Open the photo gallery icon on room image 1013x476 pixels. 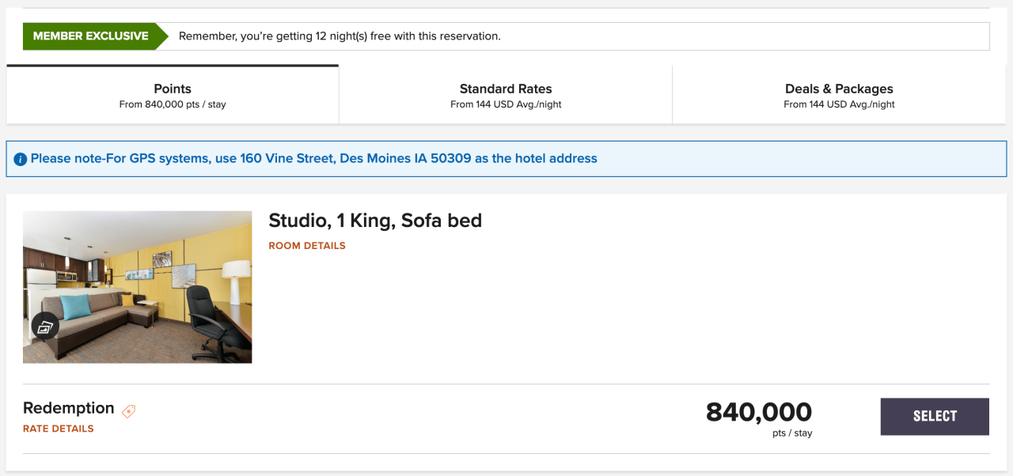[45, 326]
